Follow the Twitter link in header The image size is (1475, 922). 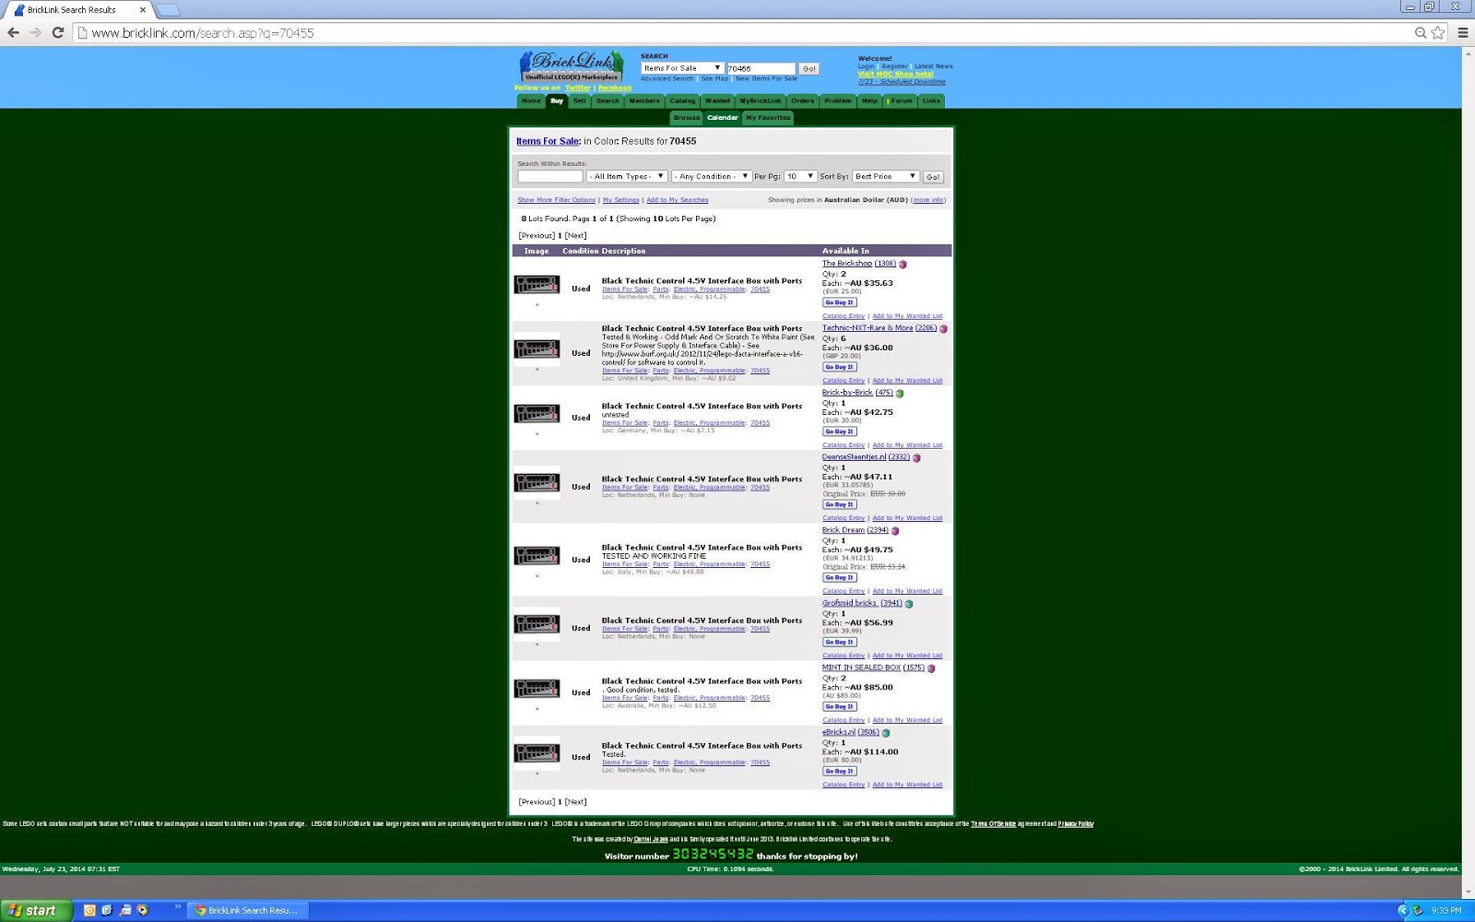tap(578, 89)
